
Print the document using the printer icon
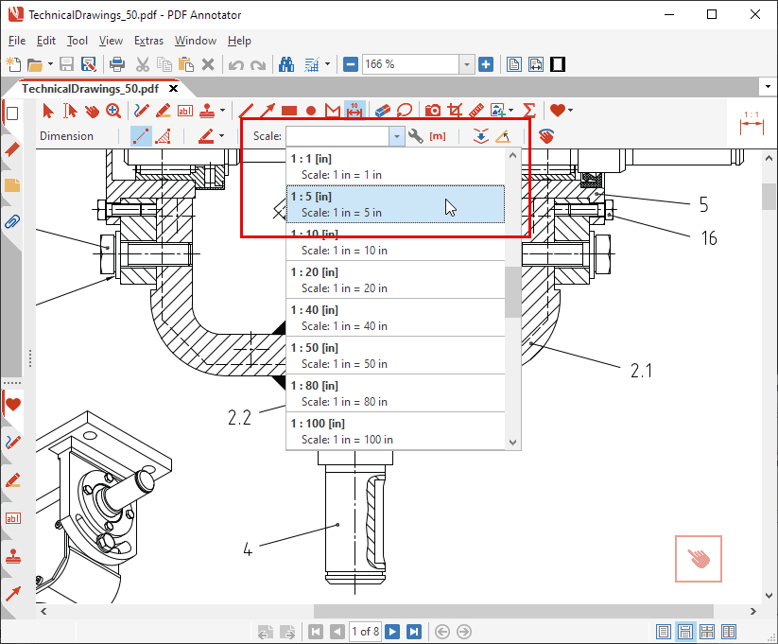pos(117,64)
